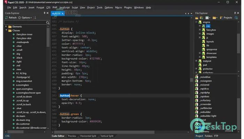Switch to the Vertical Split view
This screenshot has width=244, height=139.
tap(107, 136)
